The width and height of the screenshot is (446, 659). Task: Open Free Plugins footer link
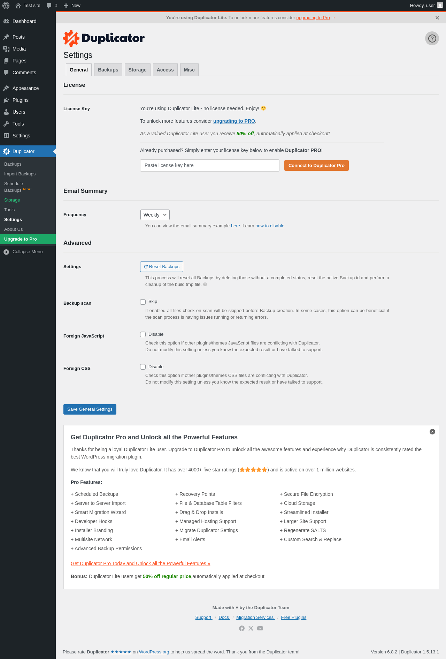(x=294, y=618)
